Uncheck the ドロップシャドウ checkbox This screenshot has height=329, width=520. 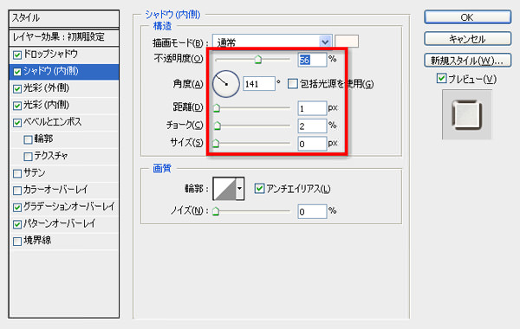click(x=17, y=55)
